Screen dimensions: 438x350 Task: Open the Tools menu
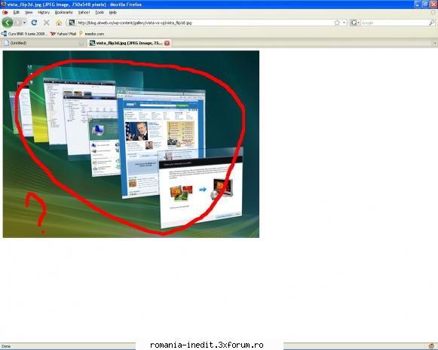click(100, 12)
